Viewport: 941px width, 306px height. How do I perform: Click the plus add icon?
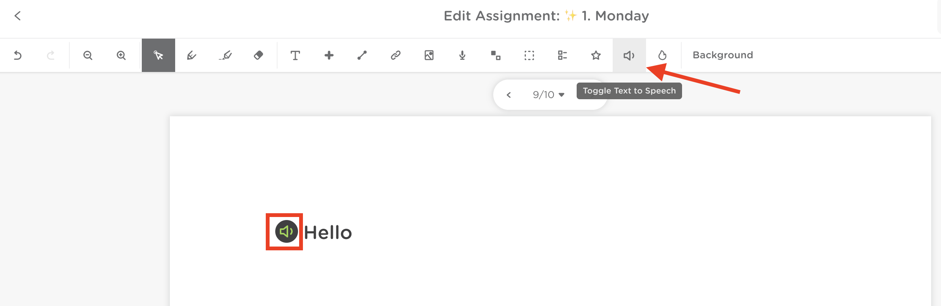pyautogui.click(x=329, y=55)
